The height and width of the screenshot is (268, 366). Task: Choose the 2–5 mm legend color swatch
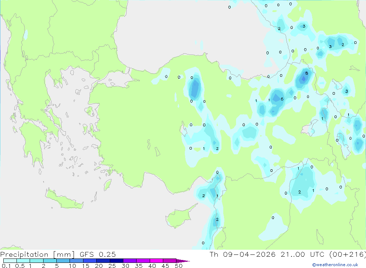[50, 261]
